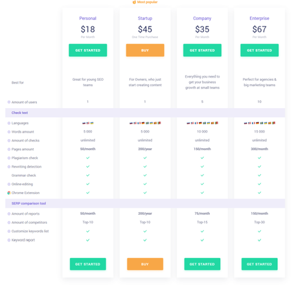Click the $45 price
The image size is (298, 286).
[145, 29]
